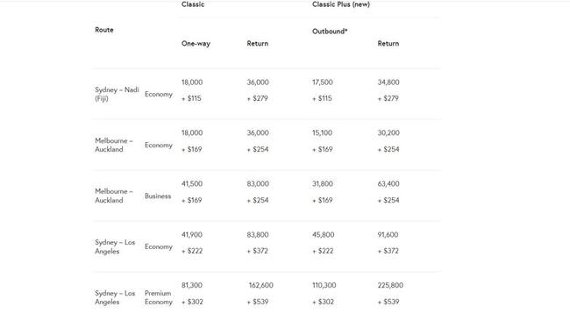Click the 30,200 return points value

click(x=388, y=133)
